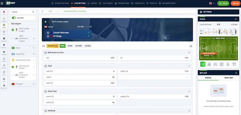
Task: Open the EN language selector
Action: [212, 3]
